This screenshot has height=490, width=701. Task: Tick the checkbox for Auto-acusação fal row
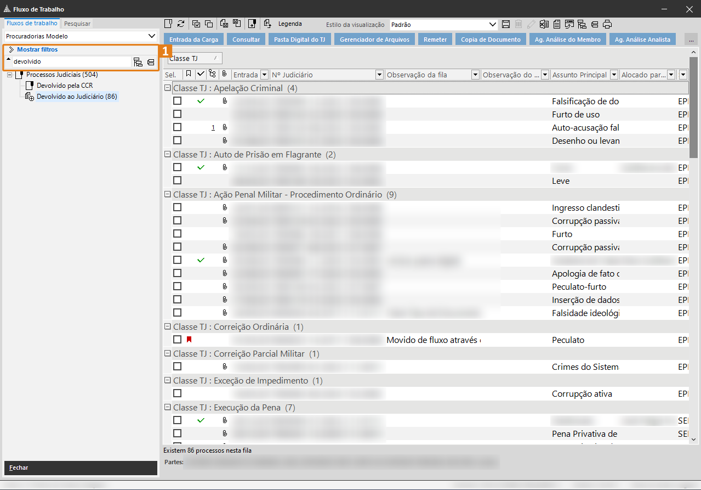[177, 127]
